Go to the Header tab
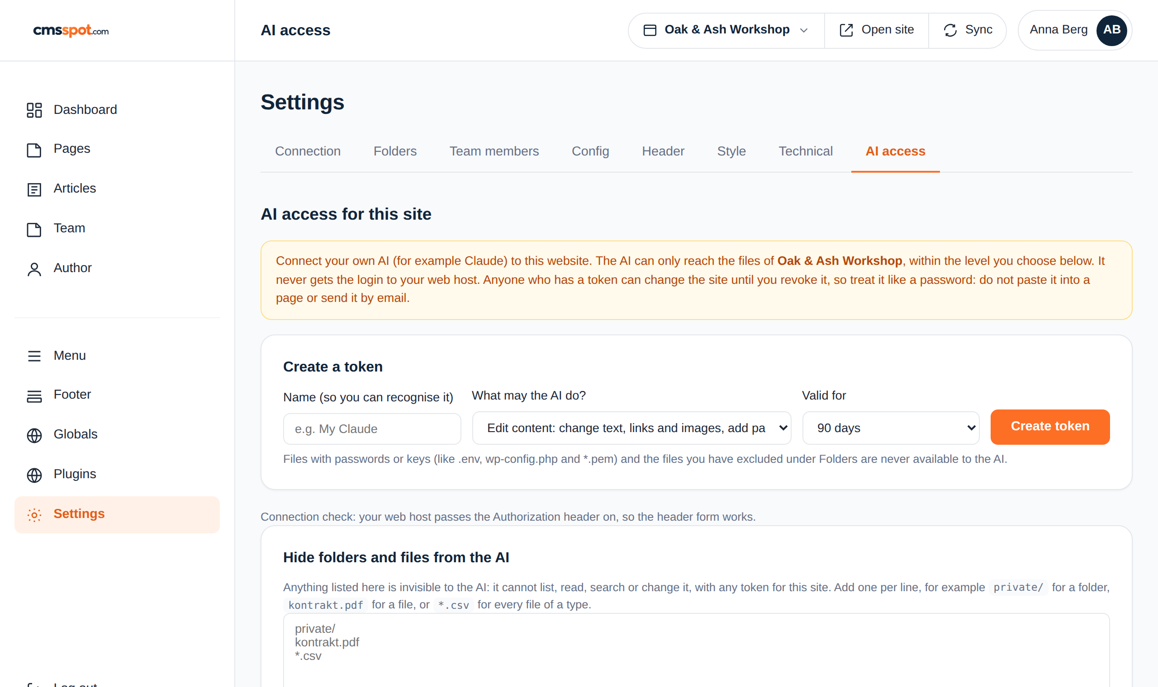This screenshot has width=1158, height=687. pos(663,151)
